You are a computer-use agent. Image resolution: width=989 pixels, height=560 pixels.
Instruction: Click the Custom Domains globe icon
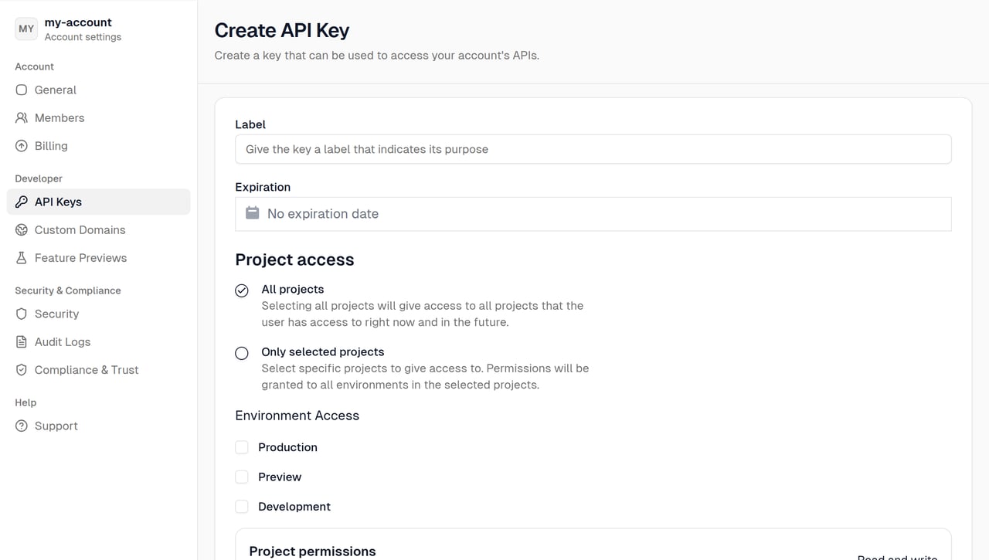point(22,229)
